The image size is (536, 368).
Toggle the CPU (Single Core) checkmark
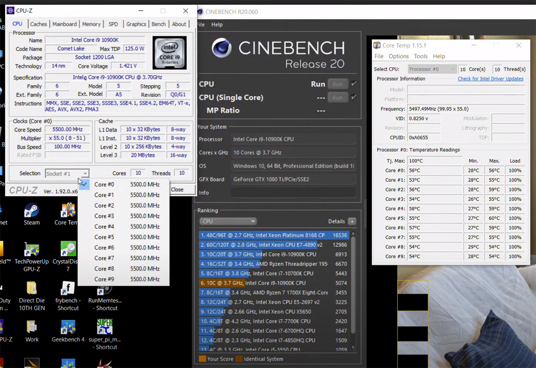(x=354, y=97)
